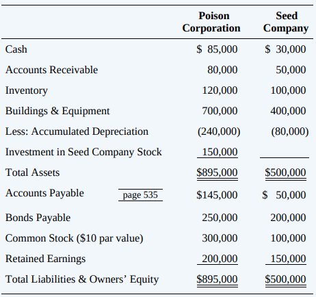Click the Inventory row label

click(27, 90)
